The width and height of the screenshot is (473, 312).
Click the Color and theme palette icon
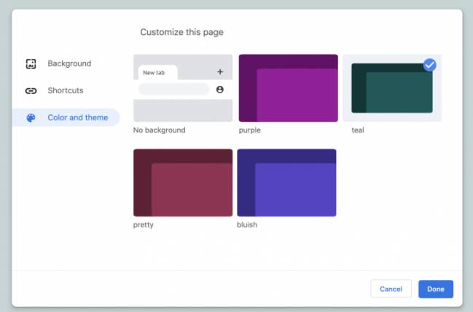pyautogui.click(x=31, y=117)
